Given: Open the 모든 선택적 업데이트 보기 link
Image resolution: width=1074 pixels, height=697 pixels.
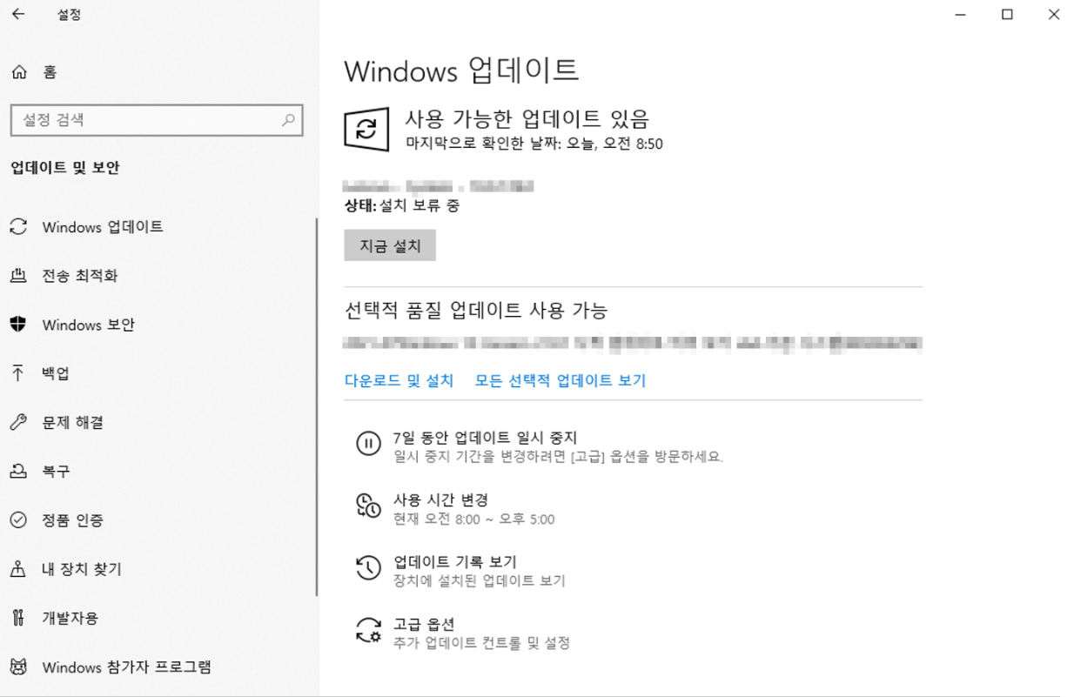Looking at the screenshot, I should click(560, 380).
